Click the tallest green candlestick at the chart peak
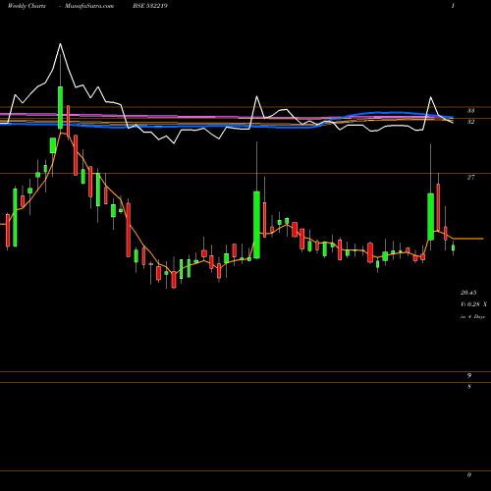This screenshot has width=491, height=491. [60, 107]
